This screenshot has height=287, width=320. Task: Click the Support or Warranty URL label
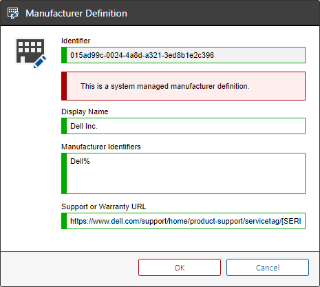pyautogui.click(x=104, y=206)
